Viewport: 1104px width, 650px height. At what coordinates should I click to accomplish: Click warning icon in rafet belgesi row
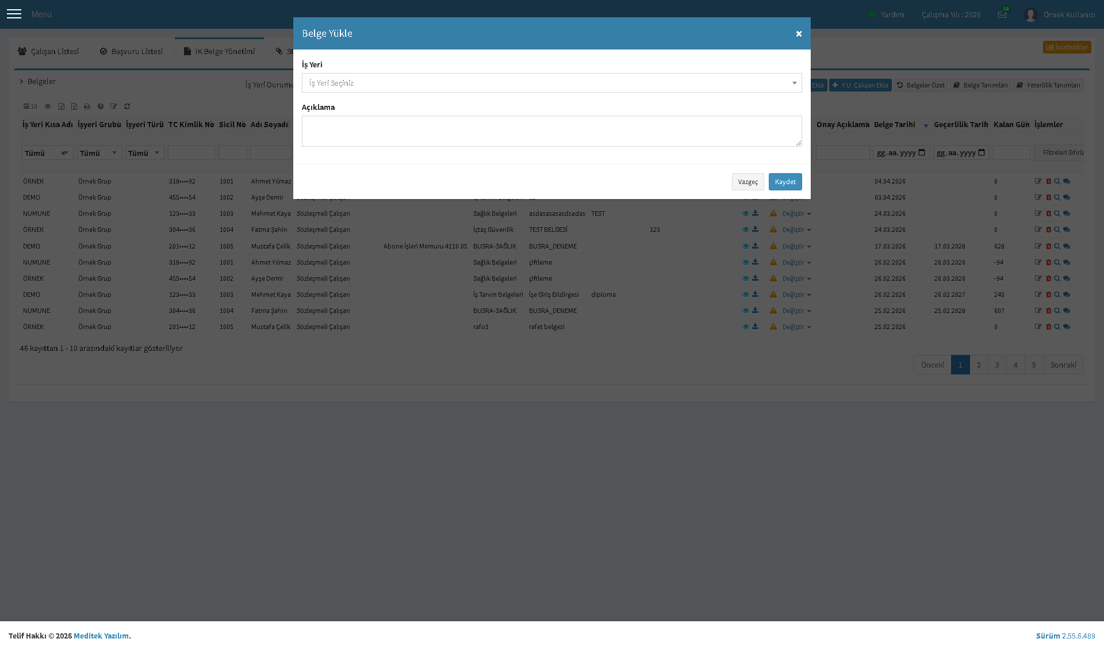click(x=773, y=327)
